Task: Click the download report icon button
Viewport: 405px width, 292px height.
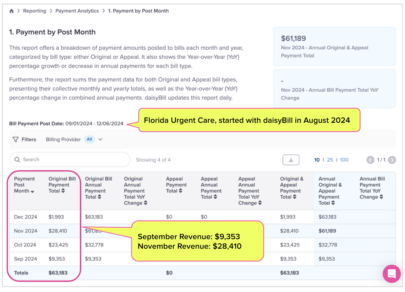Action: pyautogui.click(x=291, y=160)
